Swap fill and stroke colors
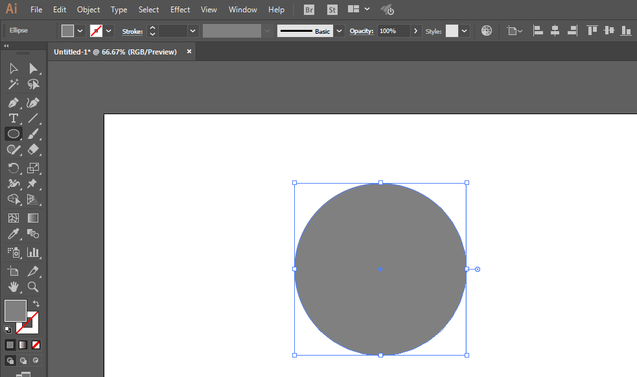Image resolution: width=637 pixels, height=377 pixels. [36, 304]
